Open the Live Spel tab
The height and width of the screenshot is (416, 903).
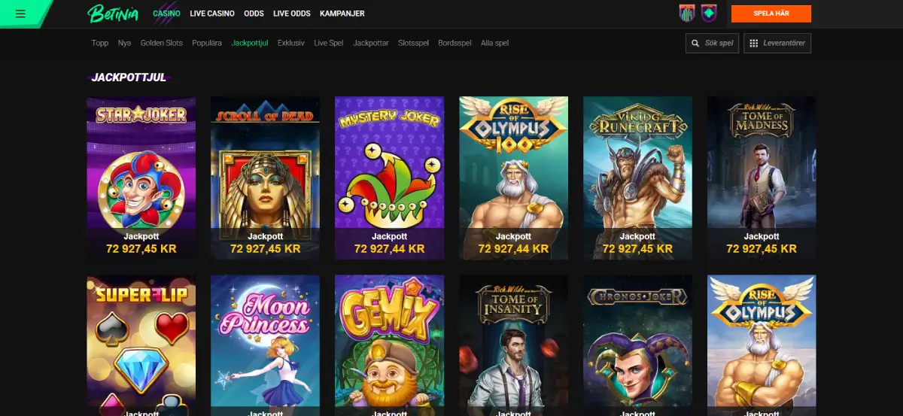(x=329, y=43)
